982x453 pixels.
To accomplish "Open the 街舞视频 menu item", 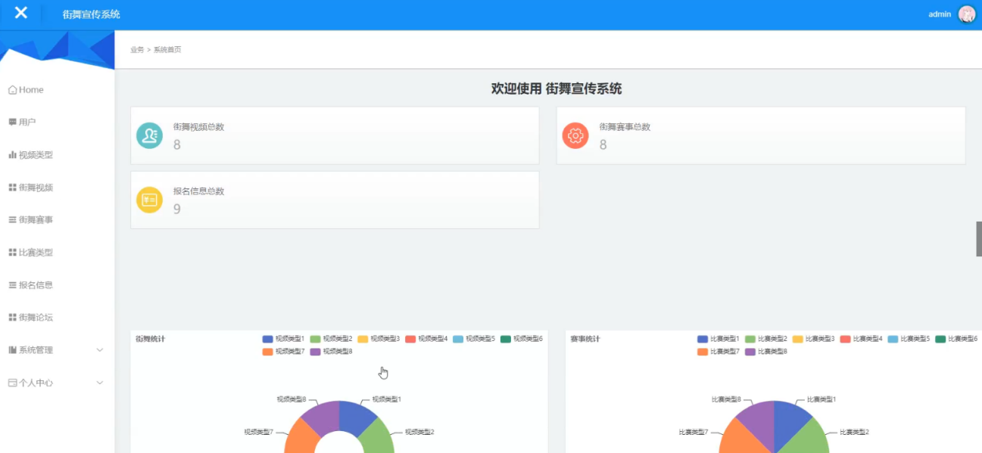I will (x=58, y=188).
